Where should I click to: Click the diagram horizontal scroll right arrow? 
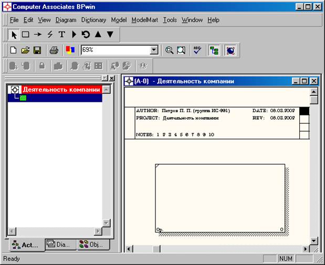(305, 249)
